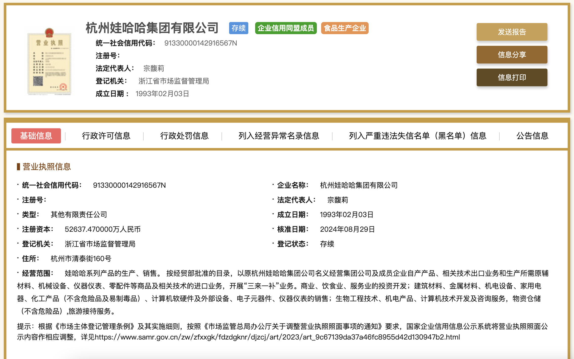View the 列入经营异常名录信息 tab

[x=279, y=136]
